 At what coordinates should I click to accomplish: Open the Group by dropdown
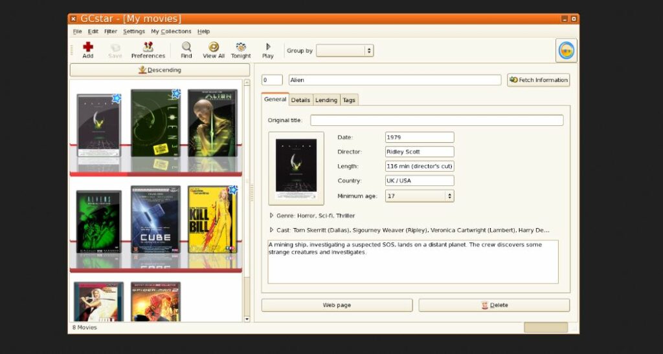click(x=344, y=50)
